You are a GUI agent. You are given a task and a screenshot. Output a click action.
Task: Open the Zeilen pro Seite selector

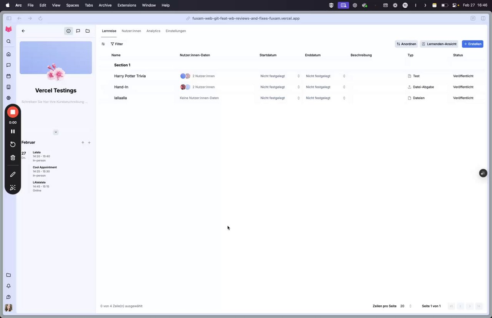click(406, 306)
